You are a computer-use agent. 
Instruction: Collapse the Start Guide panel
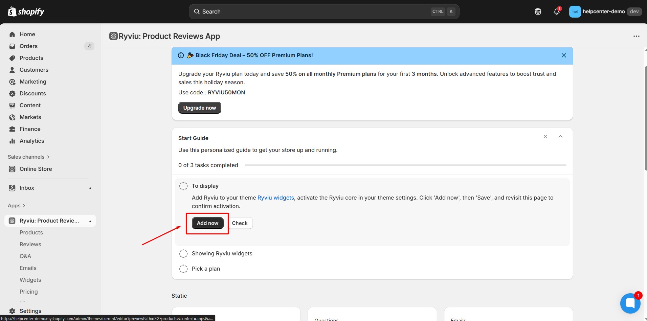tap(560, 137)
